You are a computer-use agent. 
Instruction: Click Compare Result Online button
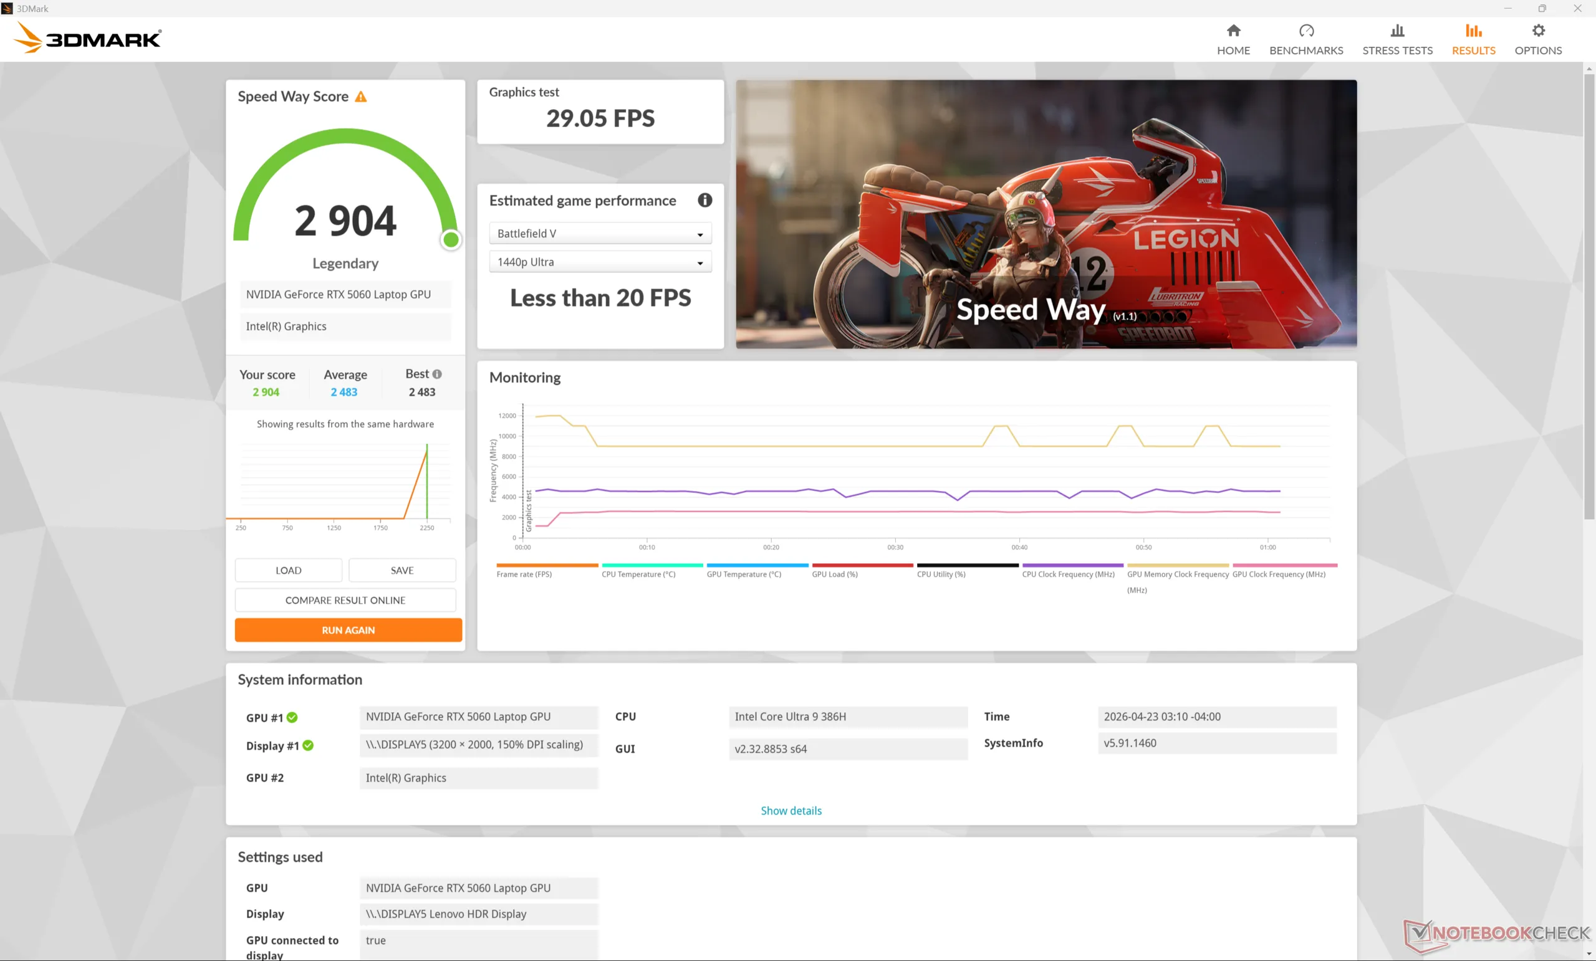pos(345,600)
